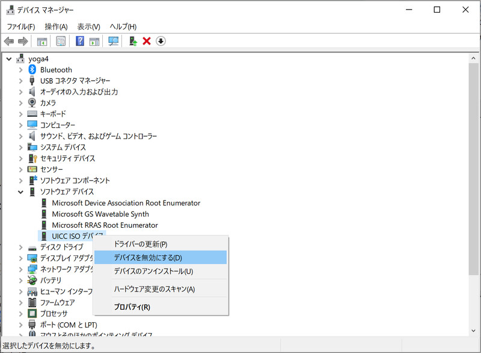Select Microsoft RRAS Root Enumerator device
The height and width of the screenshot is (353, 481).
tap(105, 225)
